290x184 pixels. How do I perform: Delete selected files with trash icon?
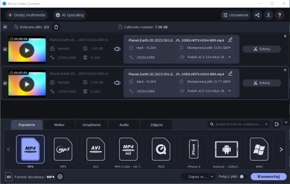[x=56, y=27]
